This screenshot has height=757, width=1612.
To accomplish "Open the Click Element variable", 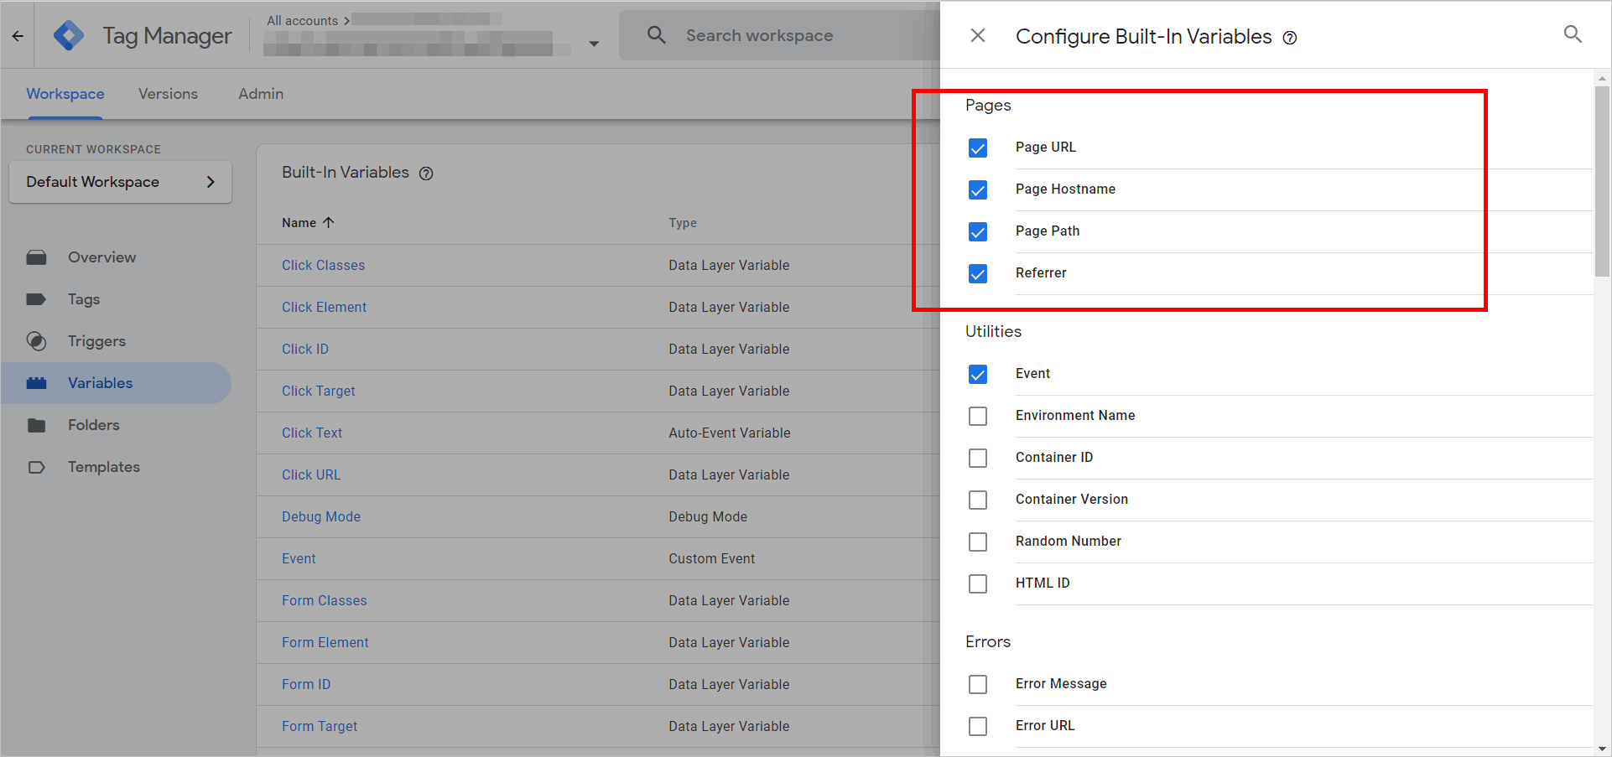I will (324, 307).
